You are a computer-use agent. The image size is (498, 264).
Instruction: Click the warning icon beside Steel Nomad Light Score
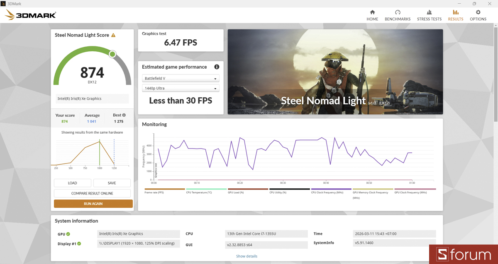coord(112,35)
